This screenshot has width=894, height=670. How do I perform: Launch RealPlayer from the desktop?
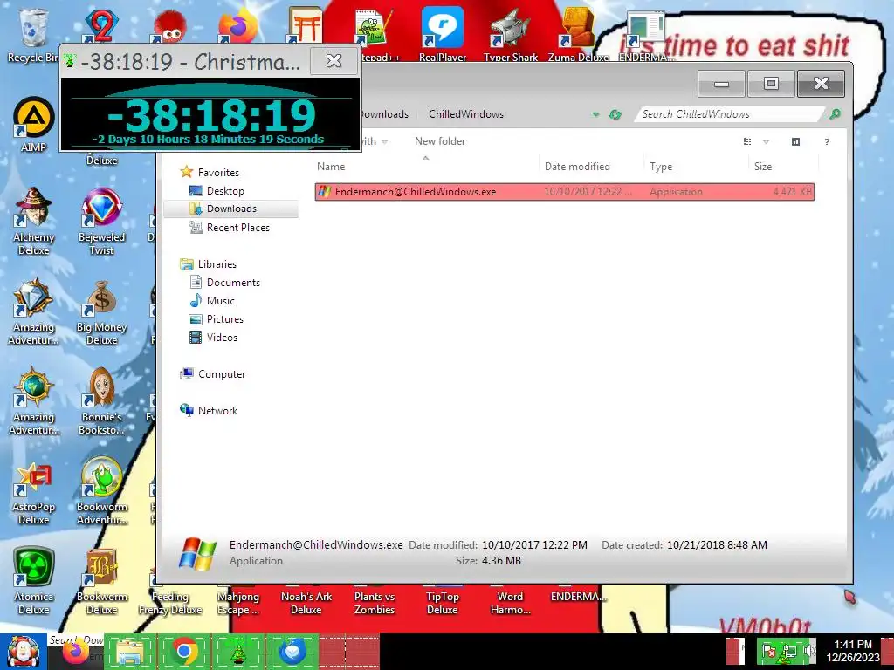(x=443, y=34)
